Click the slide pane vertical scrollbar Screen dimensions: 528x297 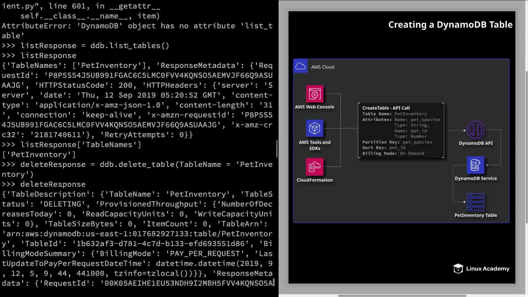[526, 147]
